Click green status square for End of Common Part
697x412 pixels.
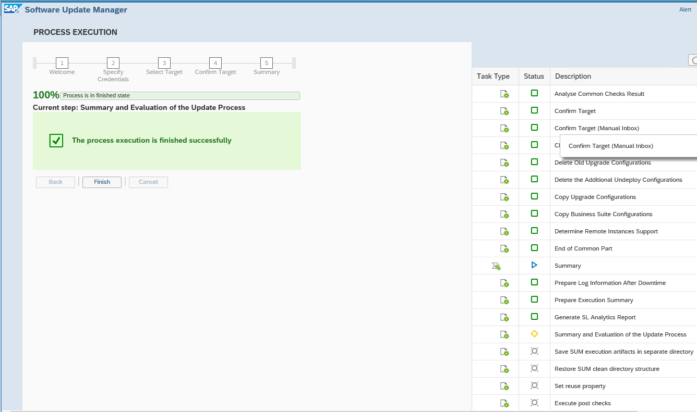point(534,248)
